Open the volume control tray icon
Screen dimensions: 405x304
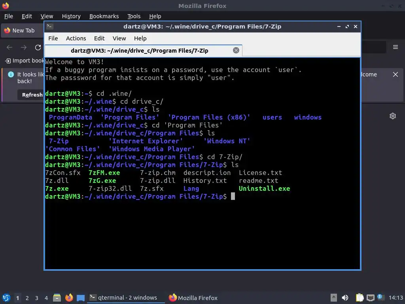point(345,298)
